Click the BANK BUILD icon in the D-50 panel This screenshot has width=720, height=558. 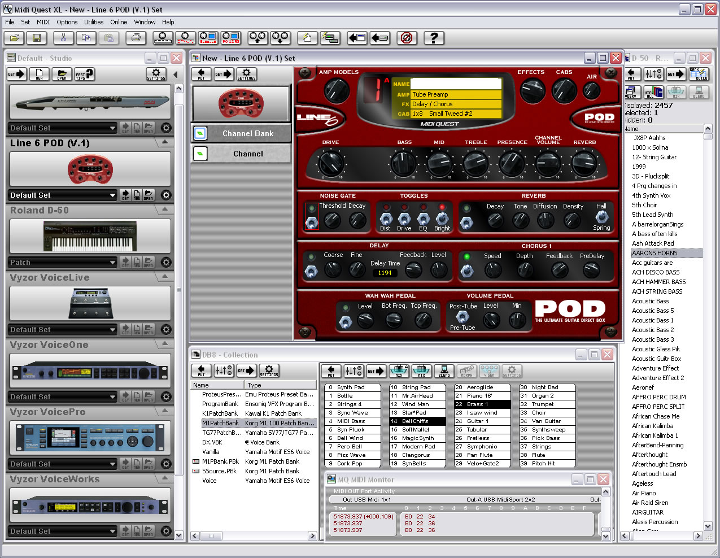coord(699,74)
